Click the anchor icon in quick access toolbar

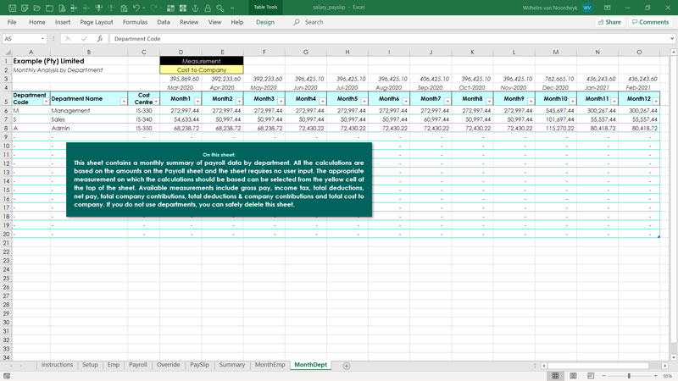195,8
